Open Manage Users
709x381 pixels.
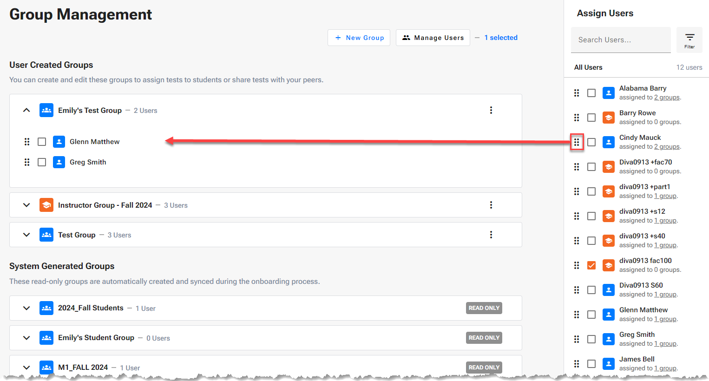click(433, 38)
